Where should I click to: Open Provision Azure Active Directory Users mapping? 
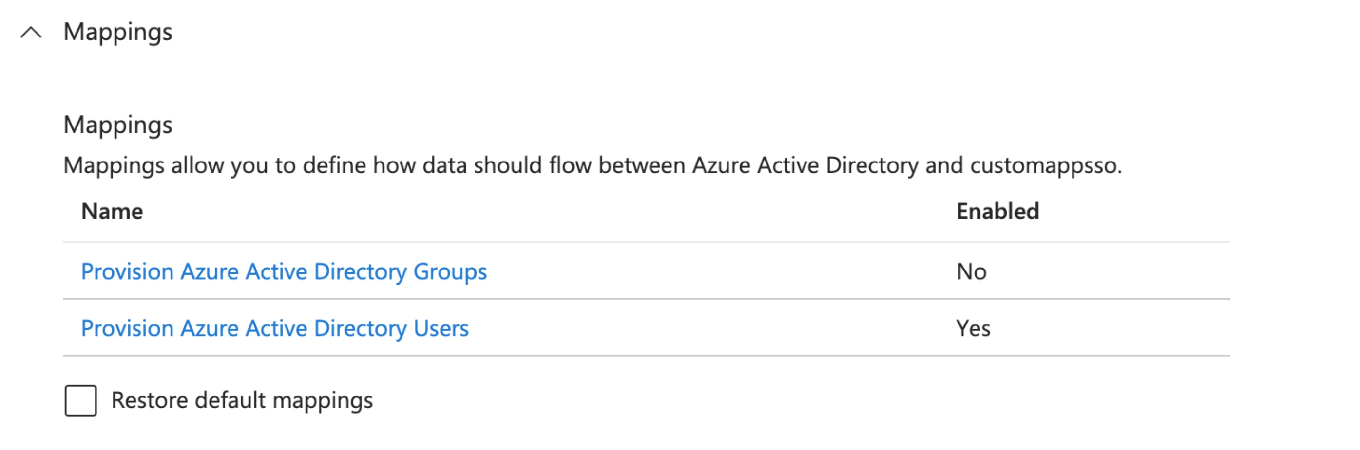pos(274,328)
